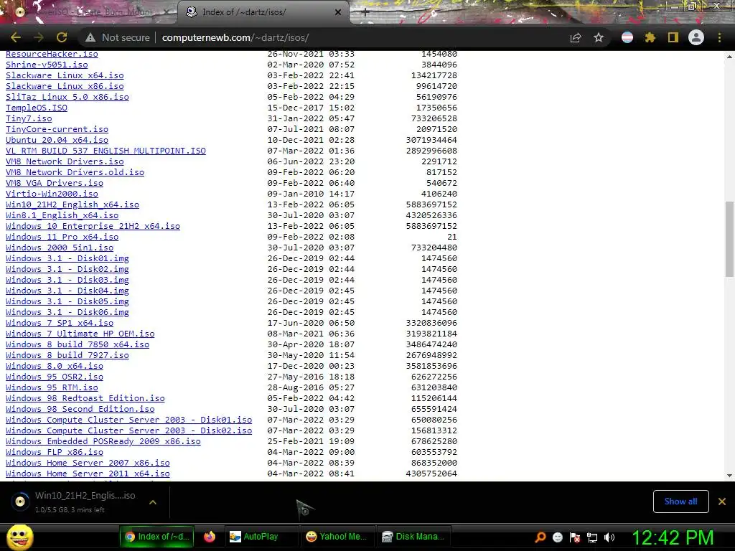Open the striped flag extension icon

pos(627,37)
